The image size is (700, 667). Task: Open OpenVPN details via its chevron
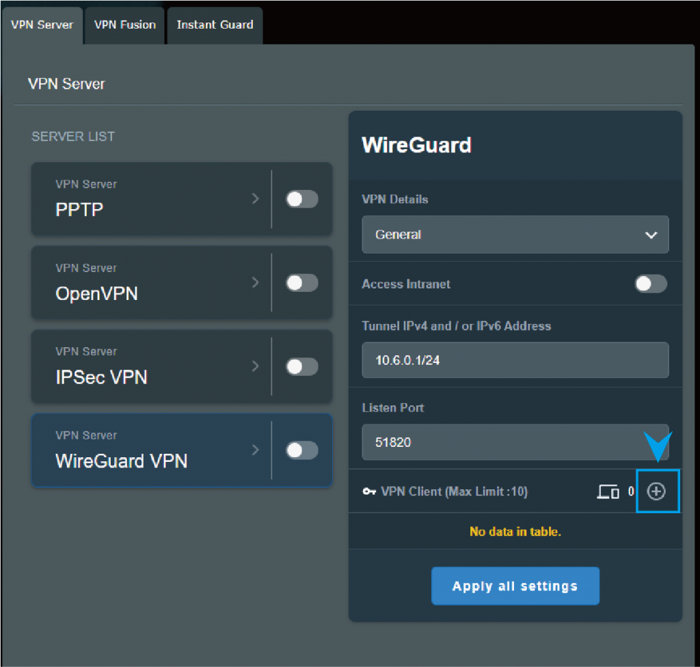click(x=255, y=282)
